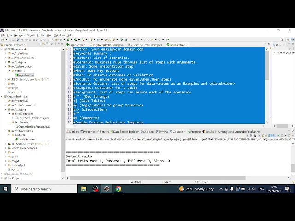Collapse the BDDFramework project node
295x221 pixels.
click(x=2, y=49)
